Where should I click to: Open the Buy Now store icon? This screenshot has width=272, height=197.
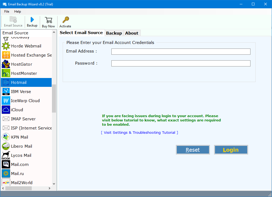(x=48, y=22)
